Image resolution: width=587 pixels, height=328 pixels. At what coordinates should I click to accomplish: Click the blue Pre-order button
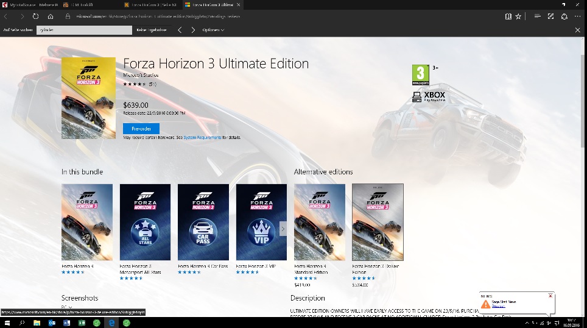[x=141, y=129]
